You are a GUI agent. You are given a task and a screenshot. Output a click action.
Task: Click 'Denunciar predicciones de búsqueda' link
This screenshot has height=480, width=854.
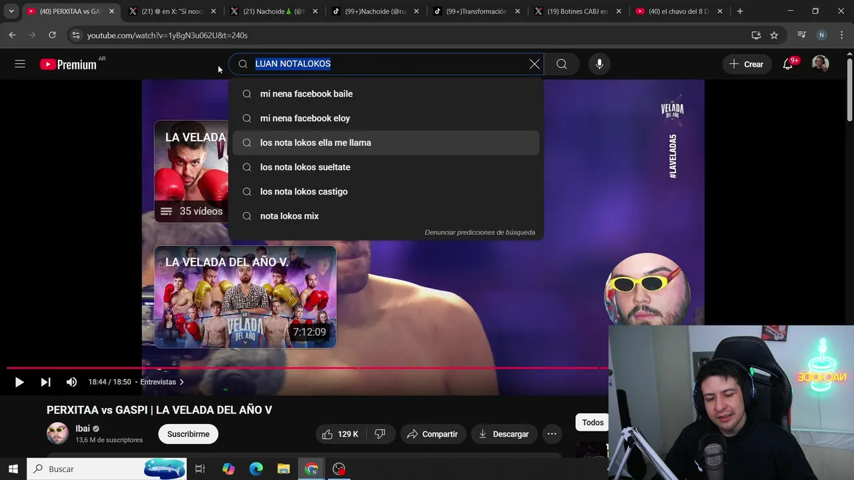coord(480,232)
